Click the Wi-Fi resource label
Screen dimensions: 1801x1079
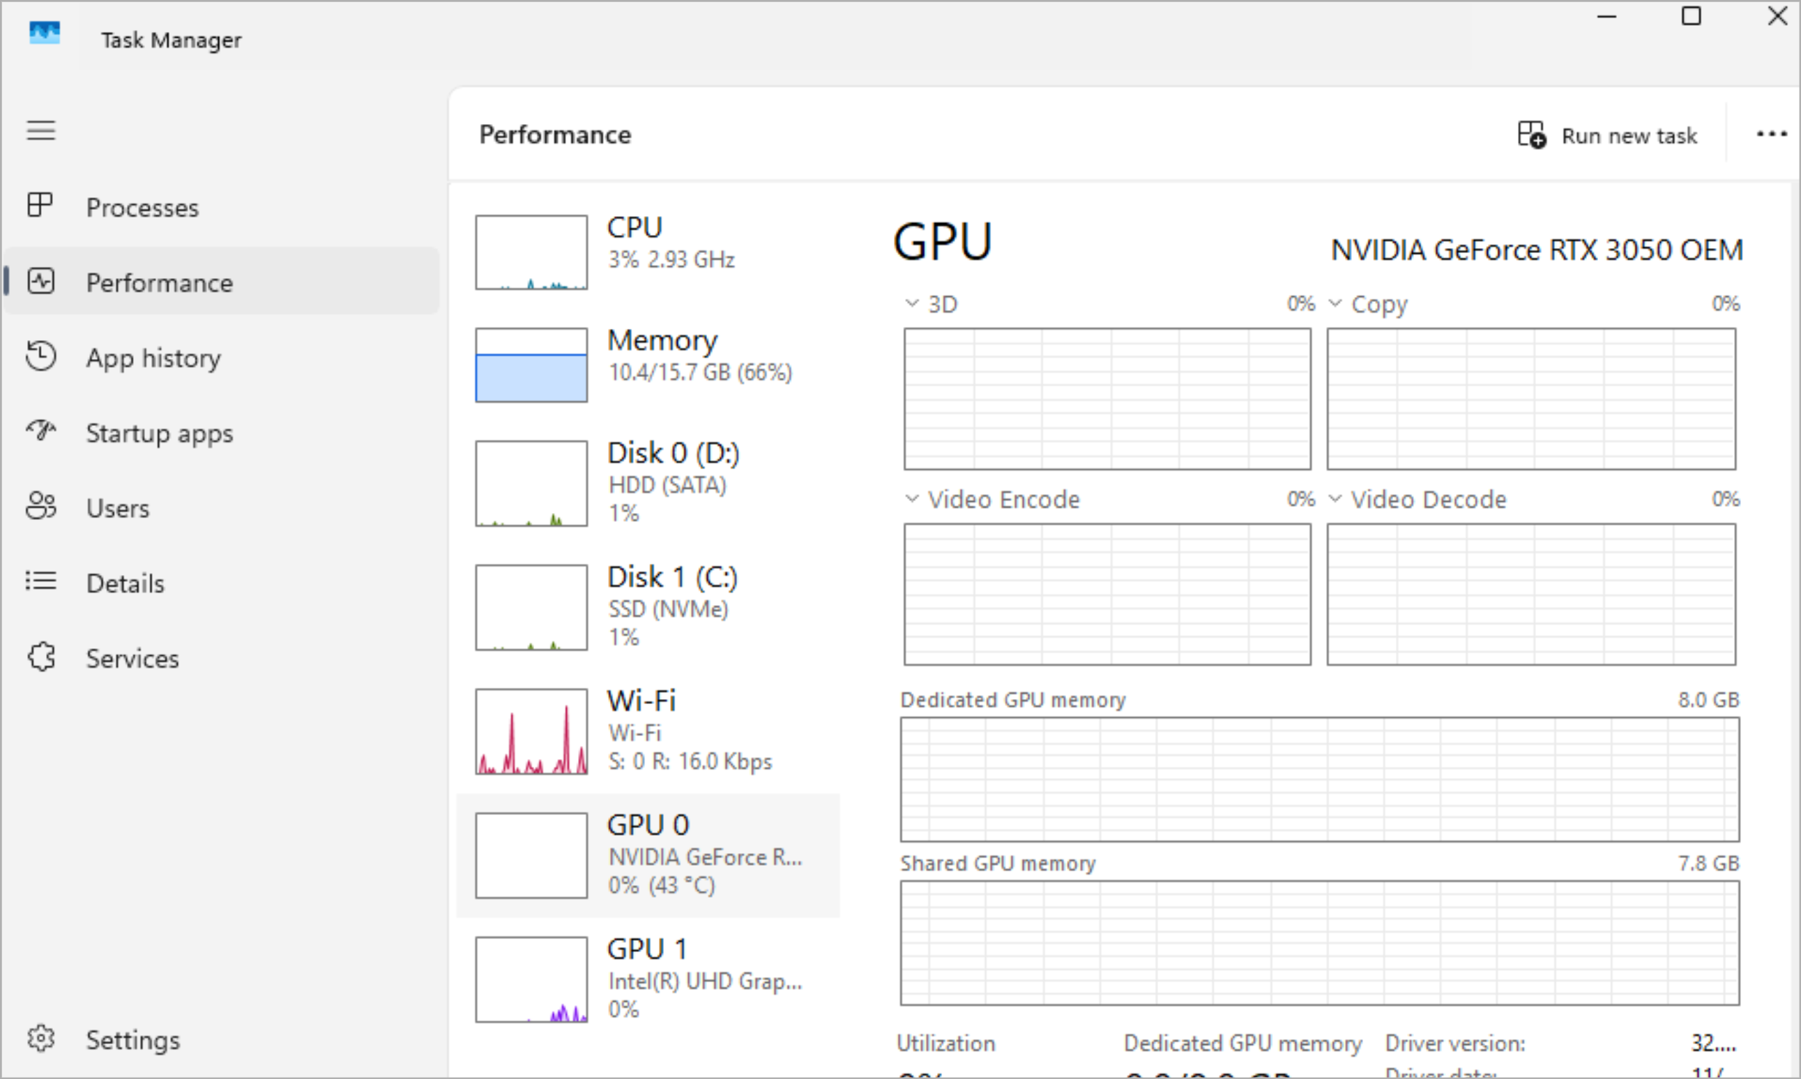click(x=641, y=701)
